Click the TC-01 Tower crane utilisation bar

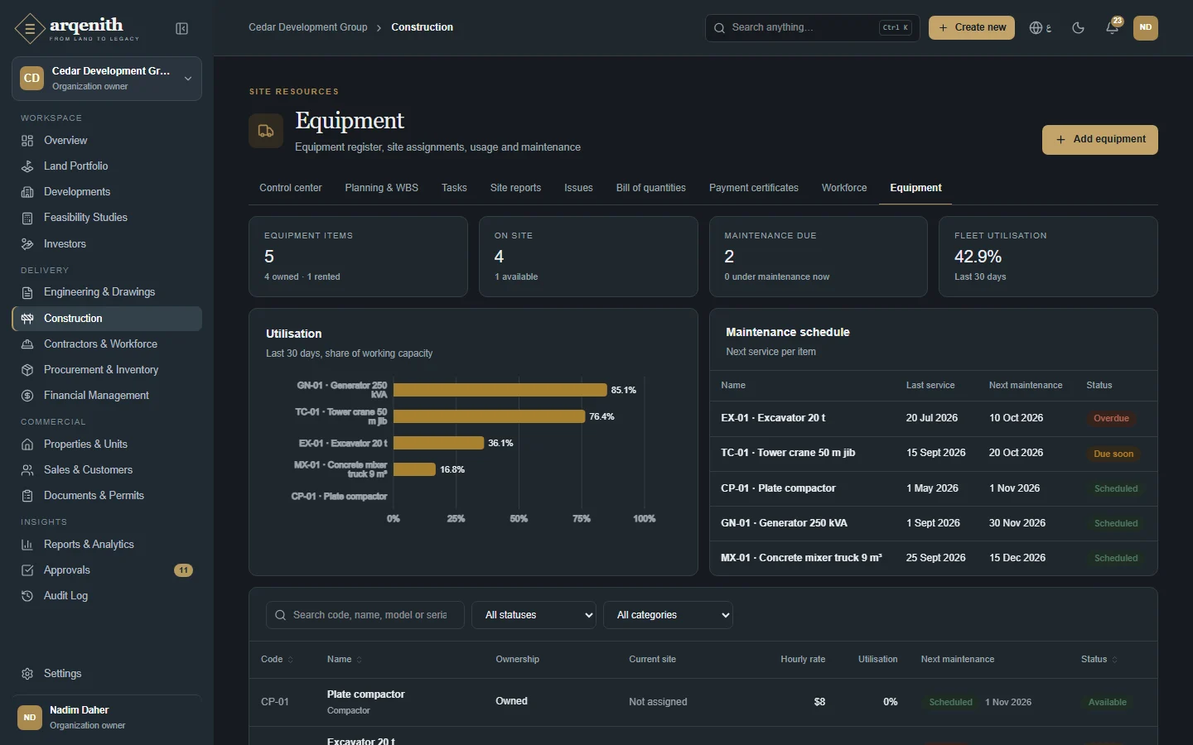click(x=489, y=416)
